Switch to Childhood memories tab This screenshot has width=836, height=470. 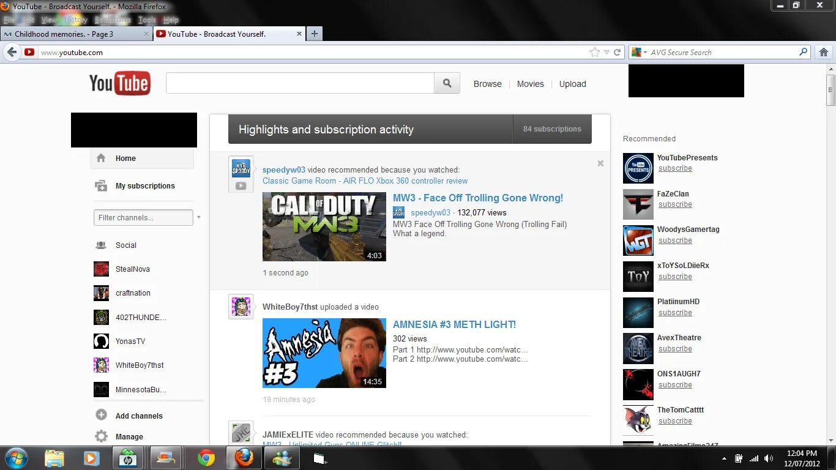click(x=75, y=34)
